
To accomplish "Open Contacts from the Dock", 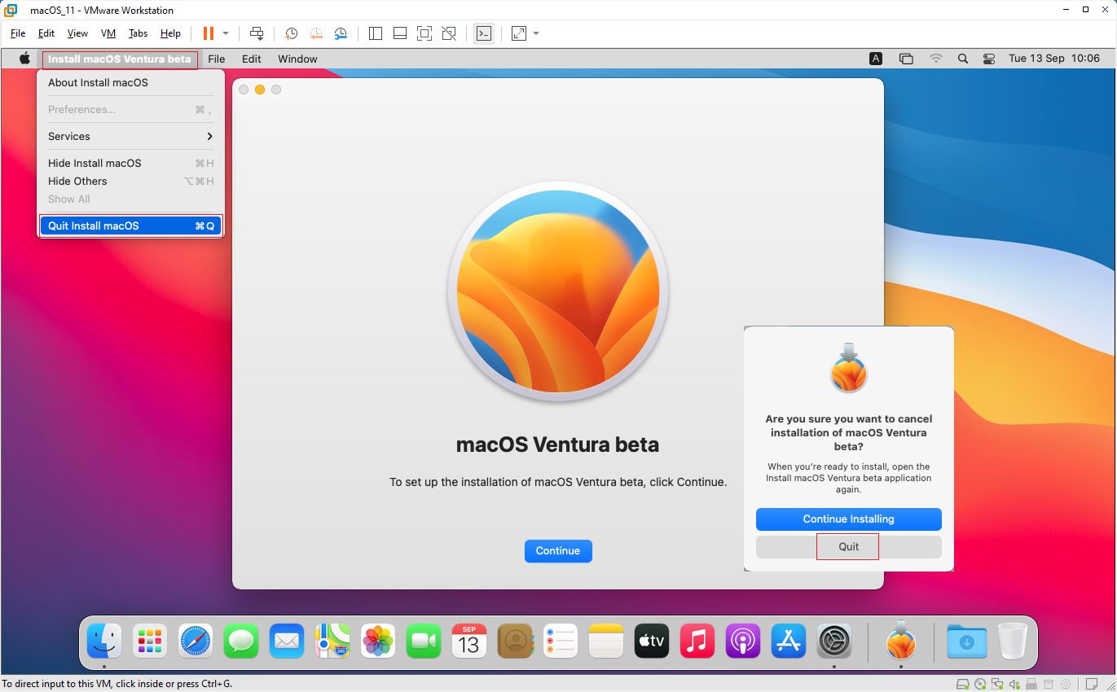I will 515,642.
